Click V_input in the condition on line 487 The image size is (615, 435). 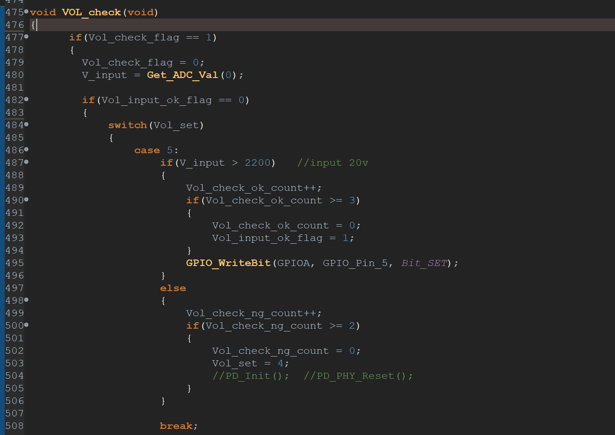coord(202,163)
